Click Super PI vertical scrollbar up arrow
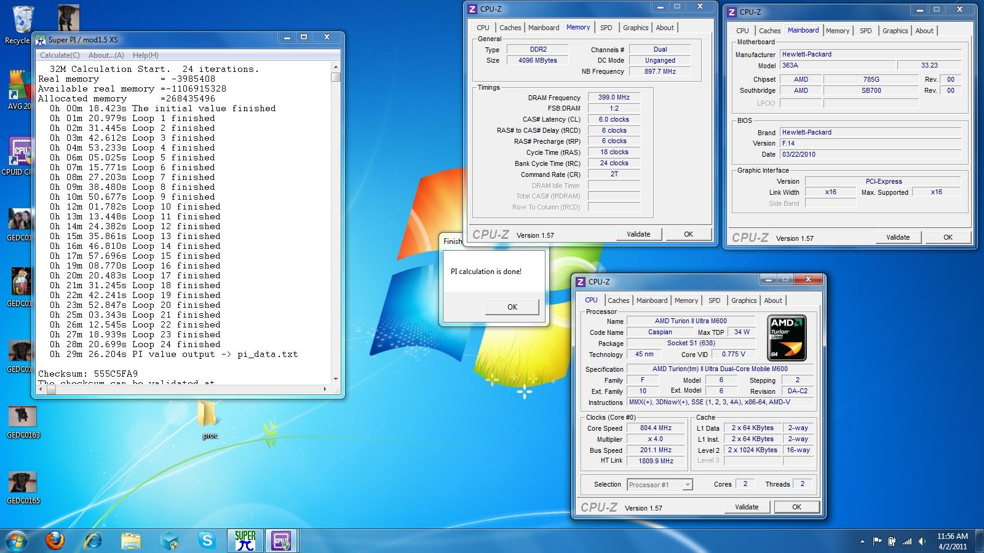984x553 pixels. [x=336, y=67]
